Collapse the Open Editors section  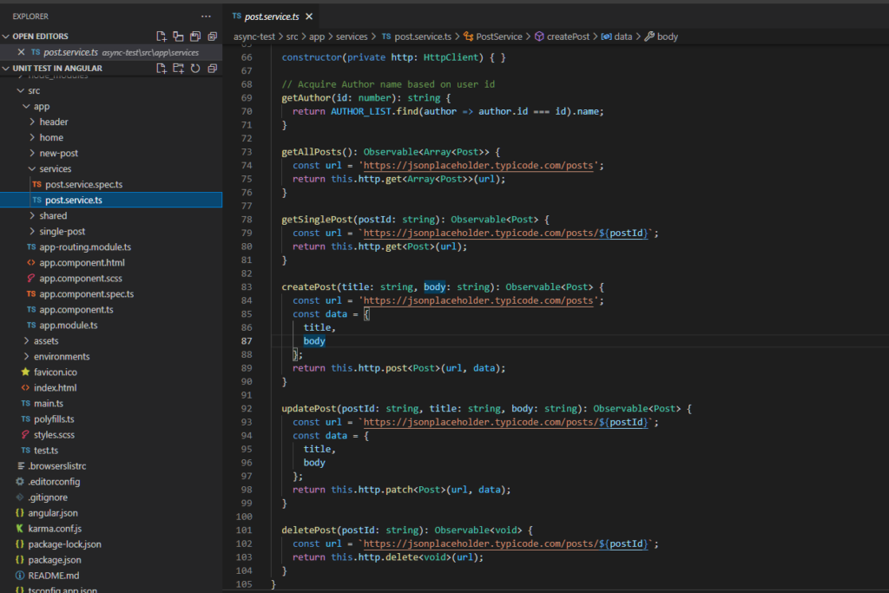[x=7, y=36]
